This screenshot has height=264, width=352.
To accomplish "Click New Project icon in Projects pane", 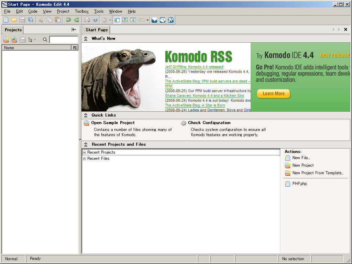I will tap(6, 40).
